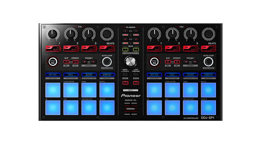
Task: Click the center browse rotary selector
Action: (131, 61)
